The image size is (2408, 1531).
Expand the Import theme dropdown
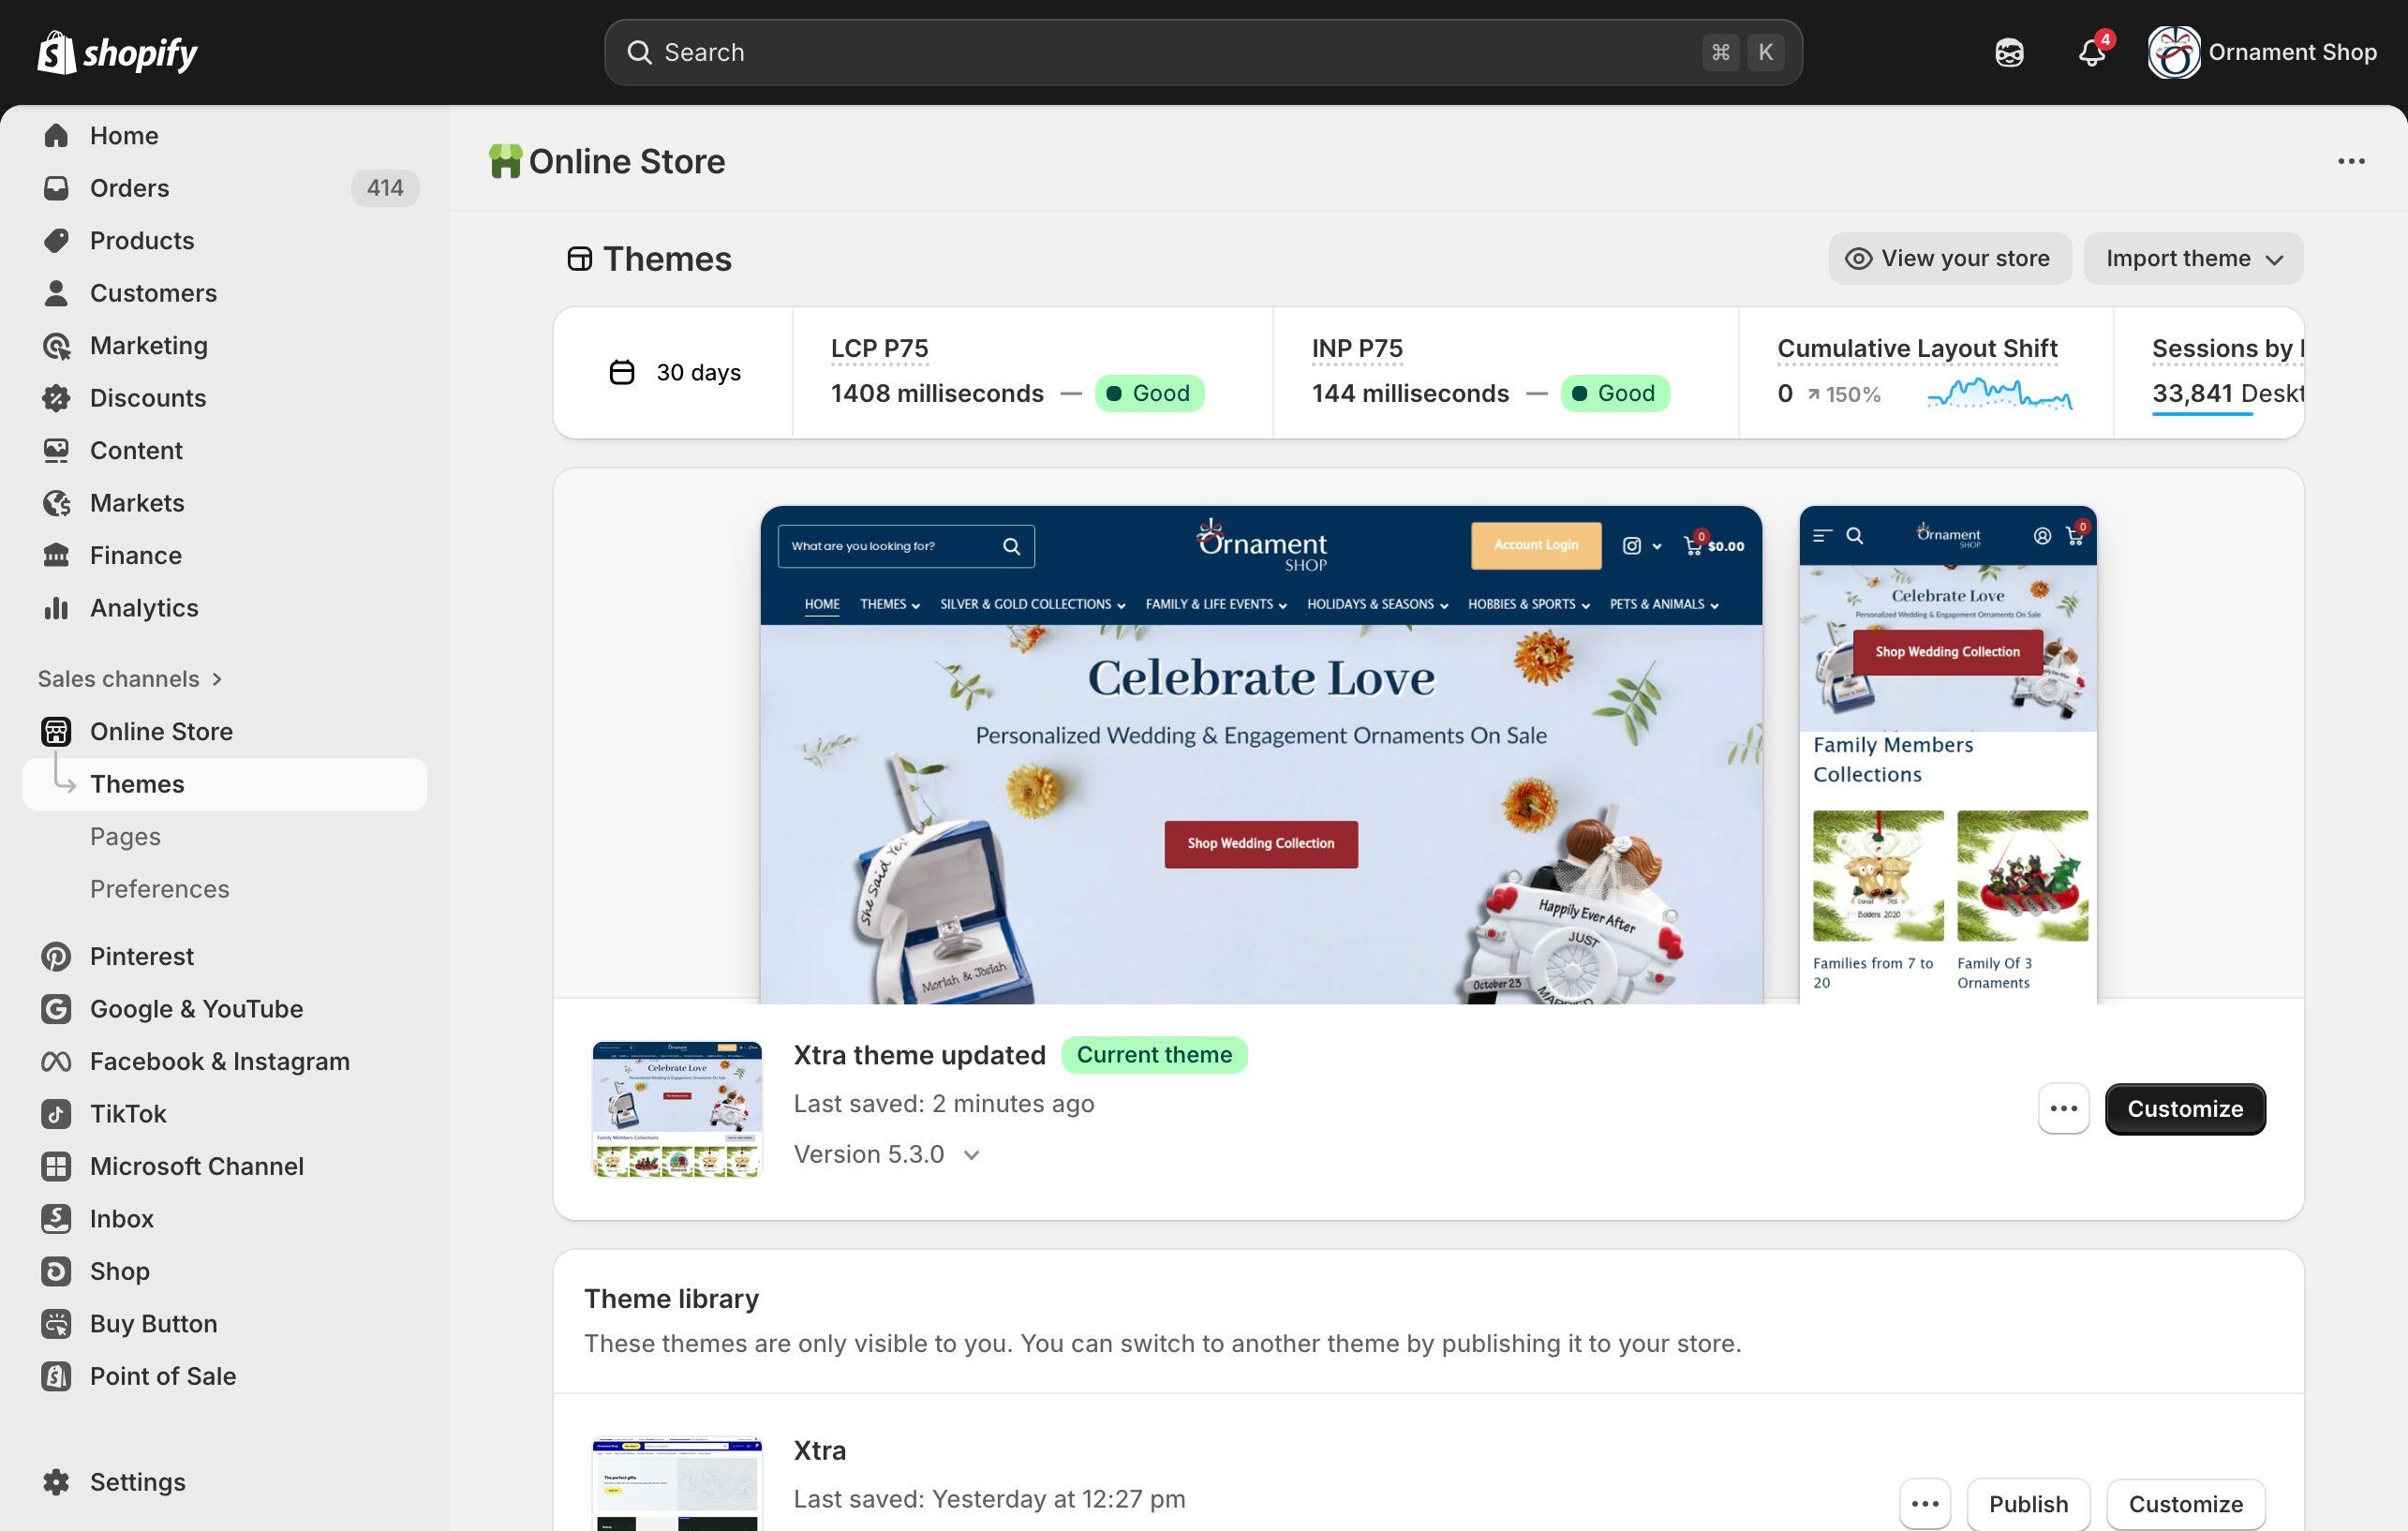[2193, 258]
